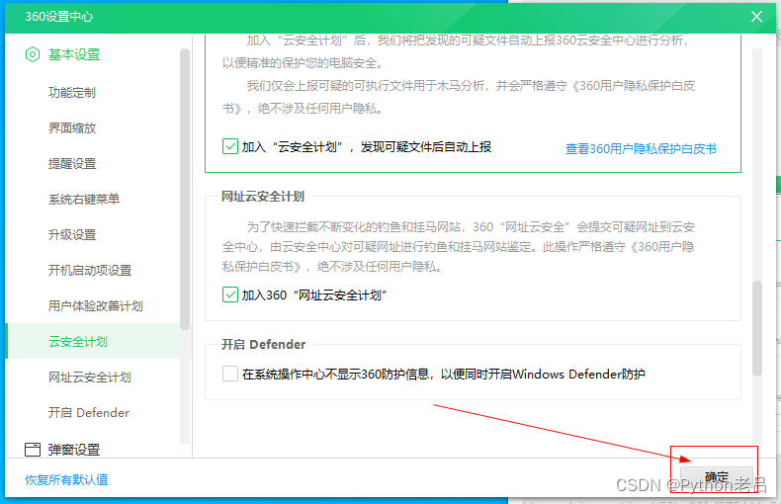Viewport: 781px width, 504px height.
Task: Click the content pane scrollbar thumb
Action: pyautogui.click(x=757, y=328)
